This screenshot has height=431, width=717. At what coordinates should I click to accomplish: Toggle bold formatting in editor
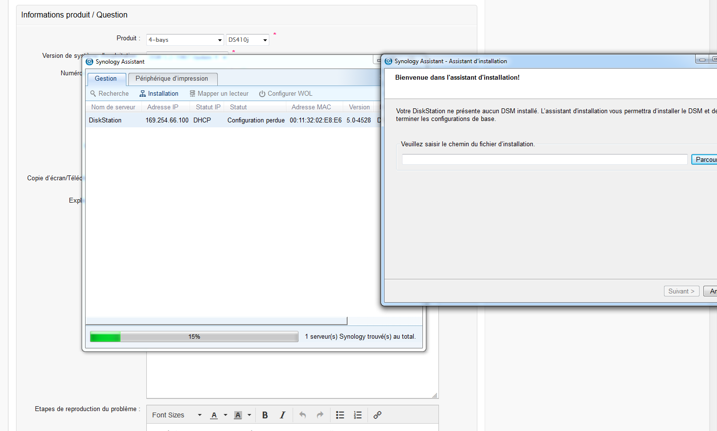[x=265, y=415]
